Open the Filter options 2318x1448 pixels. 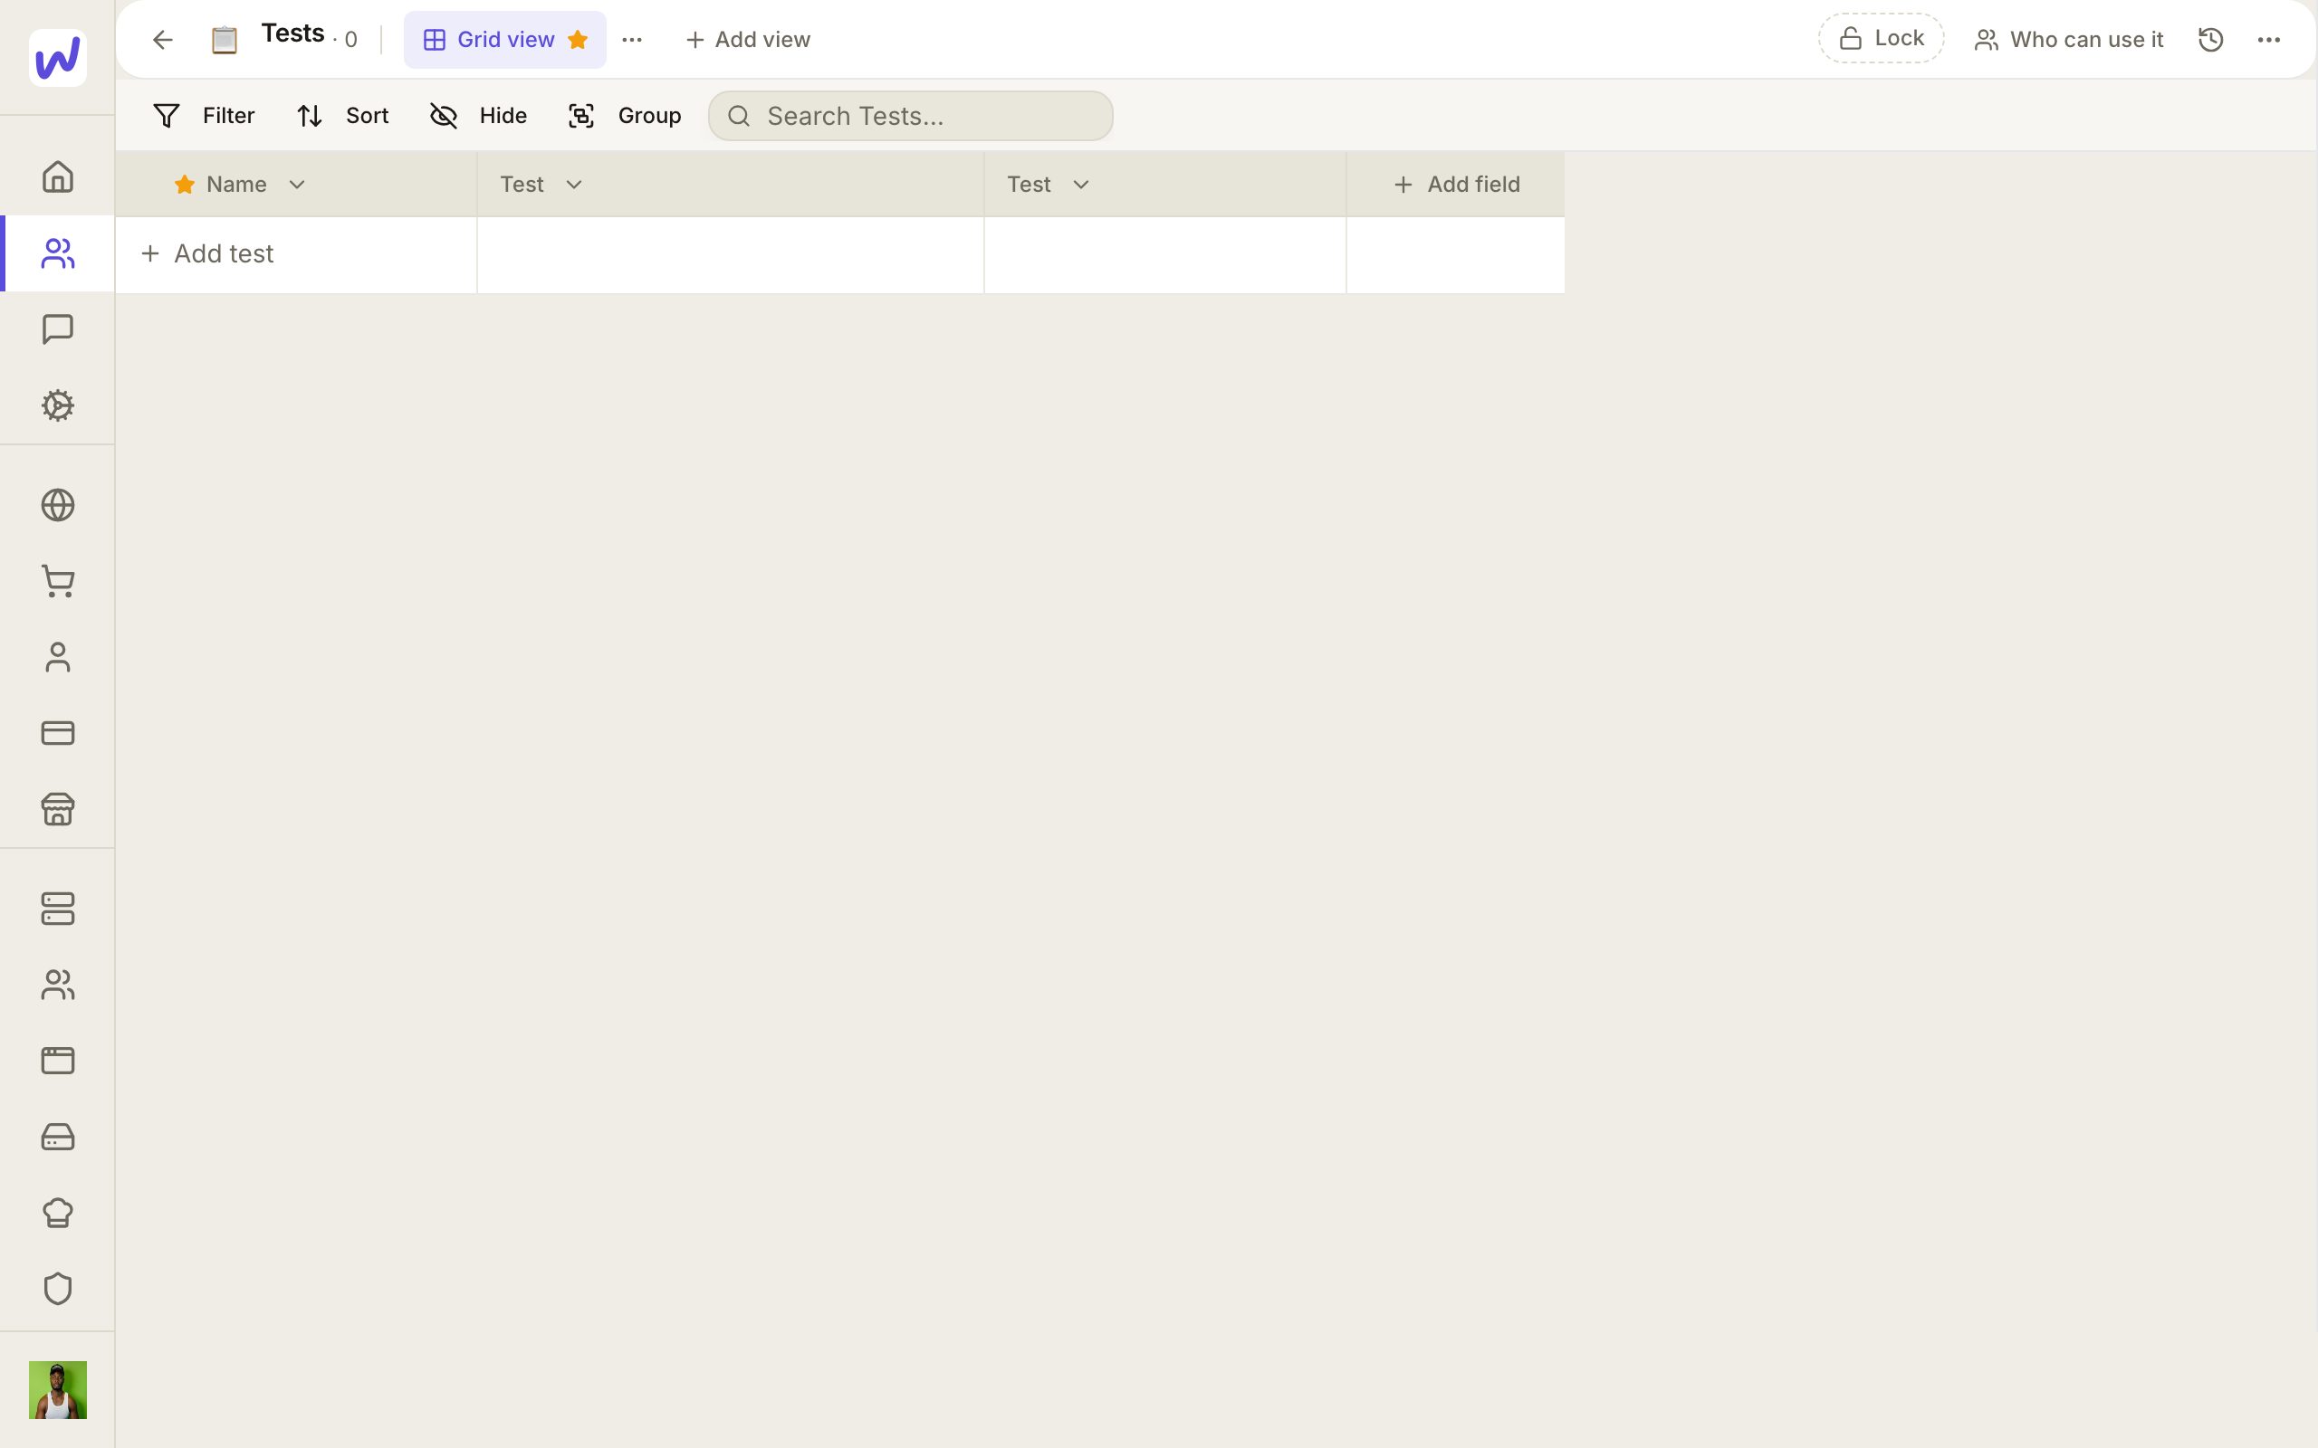[x=203, y=116]
